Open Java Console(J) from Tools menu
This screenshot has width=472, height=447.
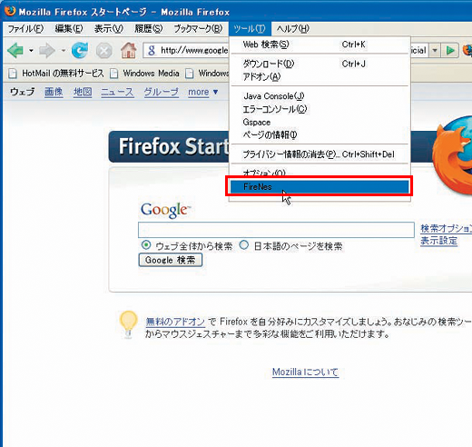pyautogui.click(x=320, y=96)
